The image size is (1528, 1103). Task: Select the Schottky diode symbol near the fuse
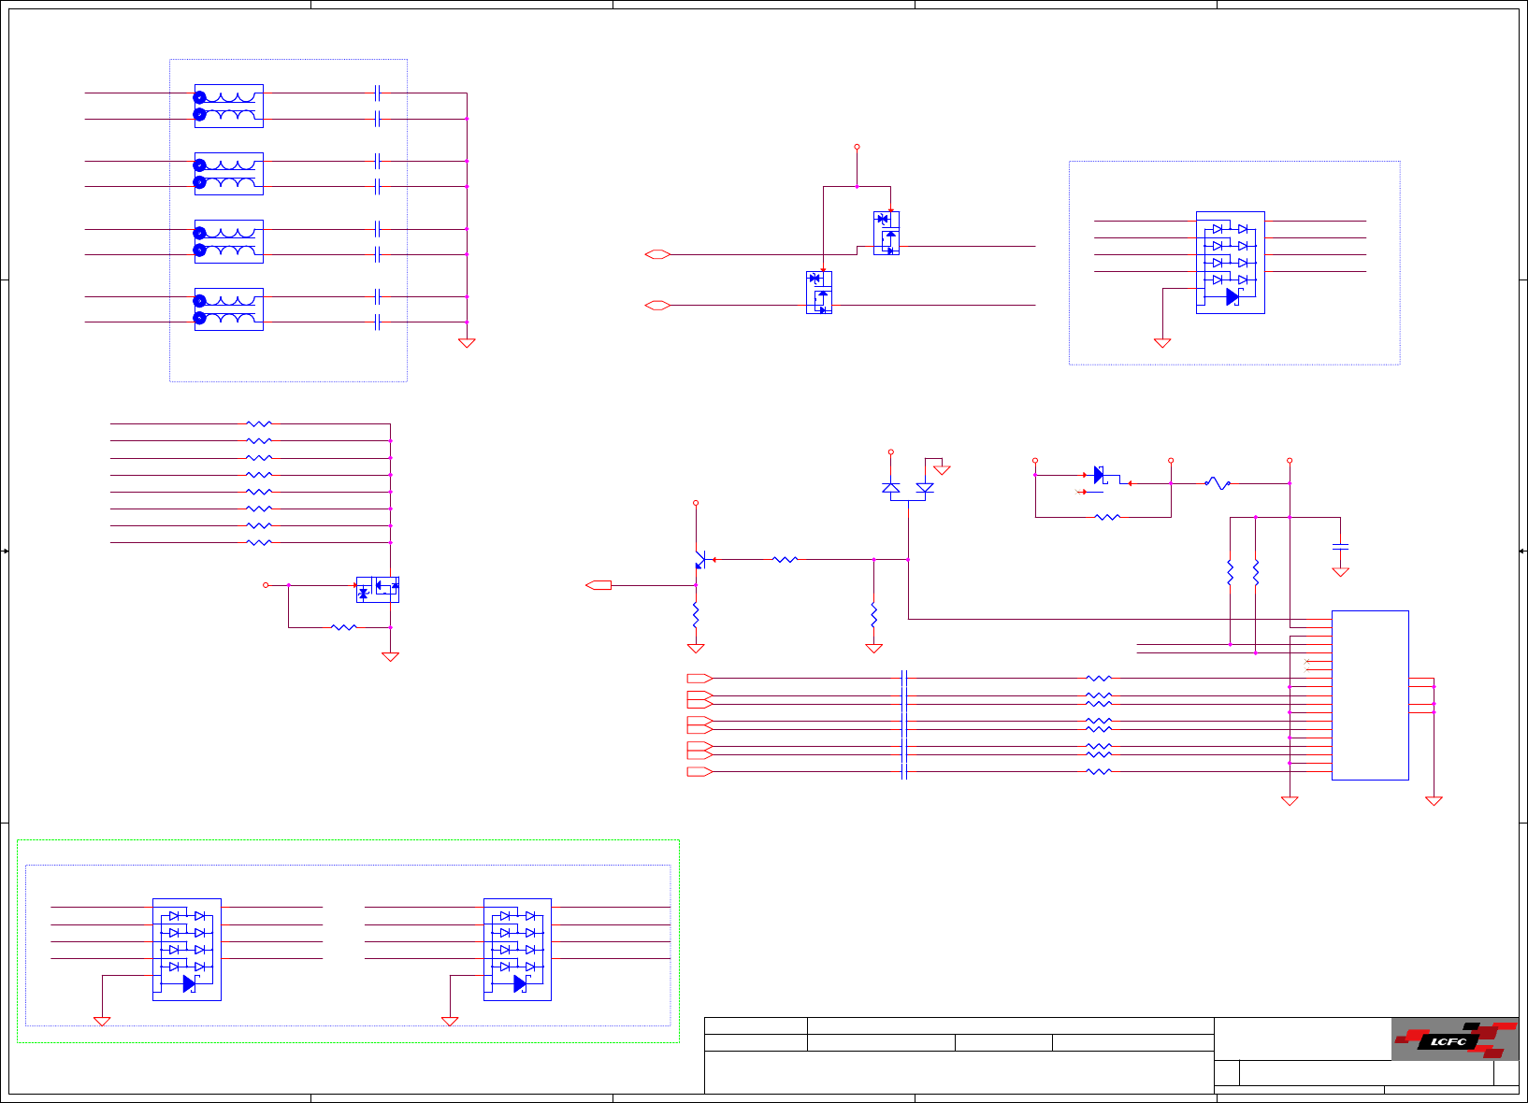(1100, 476)
